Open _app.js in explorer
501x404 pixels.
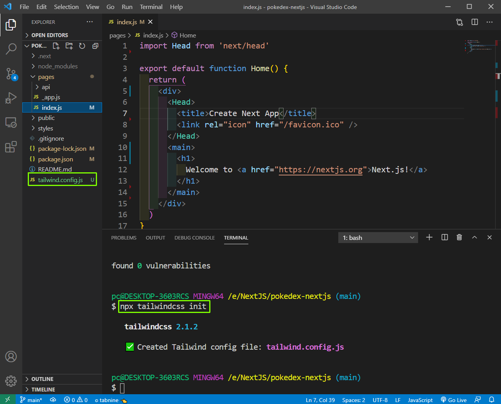coord(62,97)
